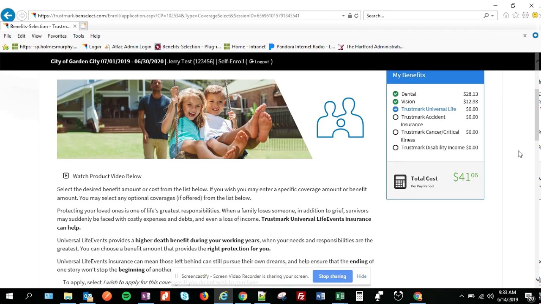Select the Trustmark Cancer/Critical Illness radio circle
The image size is (541, 304).
pos(396,132)
